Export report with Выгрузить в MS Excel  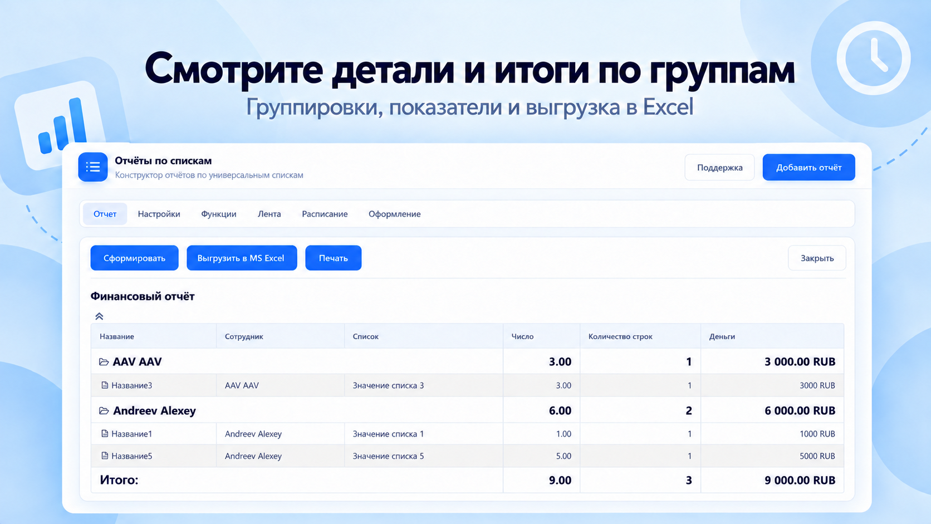tap(242, 258)
